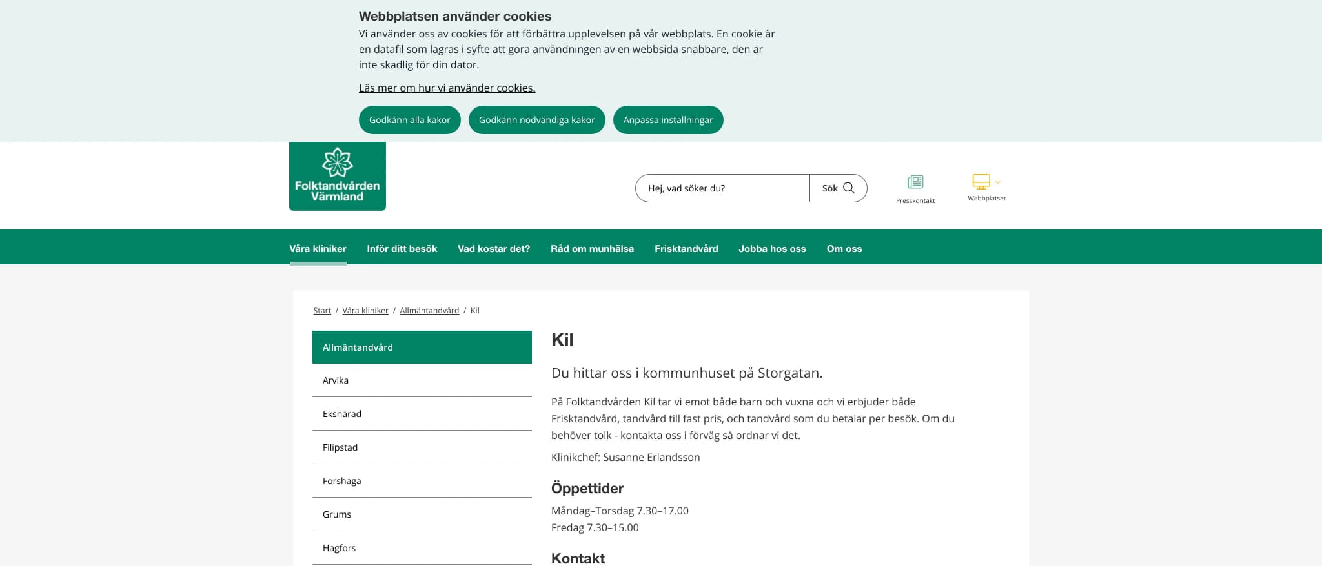Click the 'Fredag 7.30–15.00' opening hours
The image size is (1322, 566).
[595, 527]
